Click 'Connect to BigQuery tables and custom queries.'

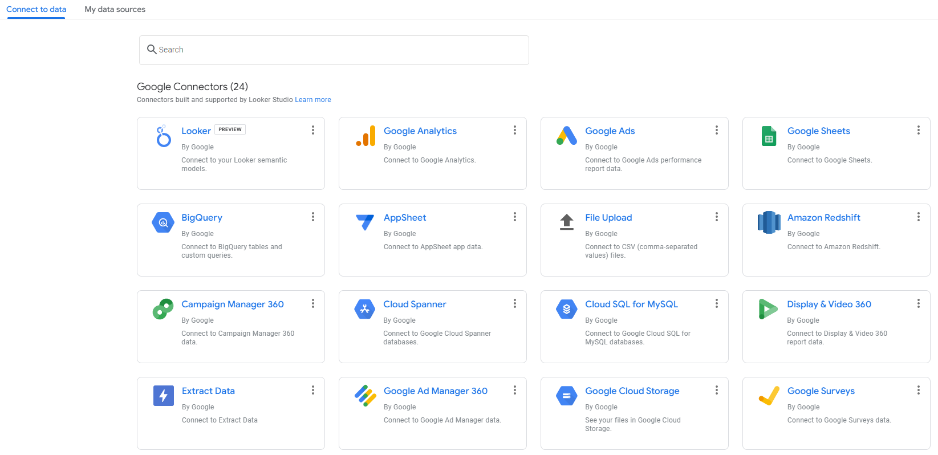[232, 251]
